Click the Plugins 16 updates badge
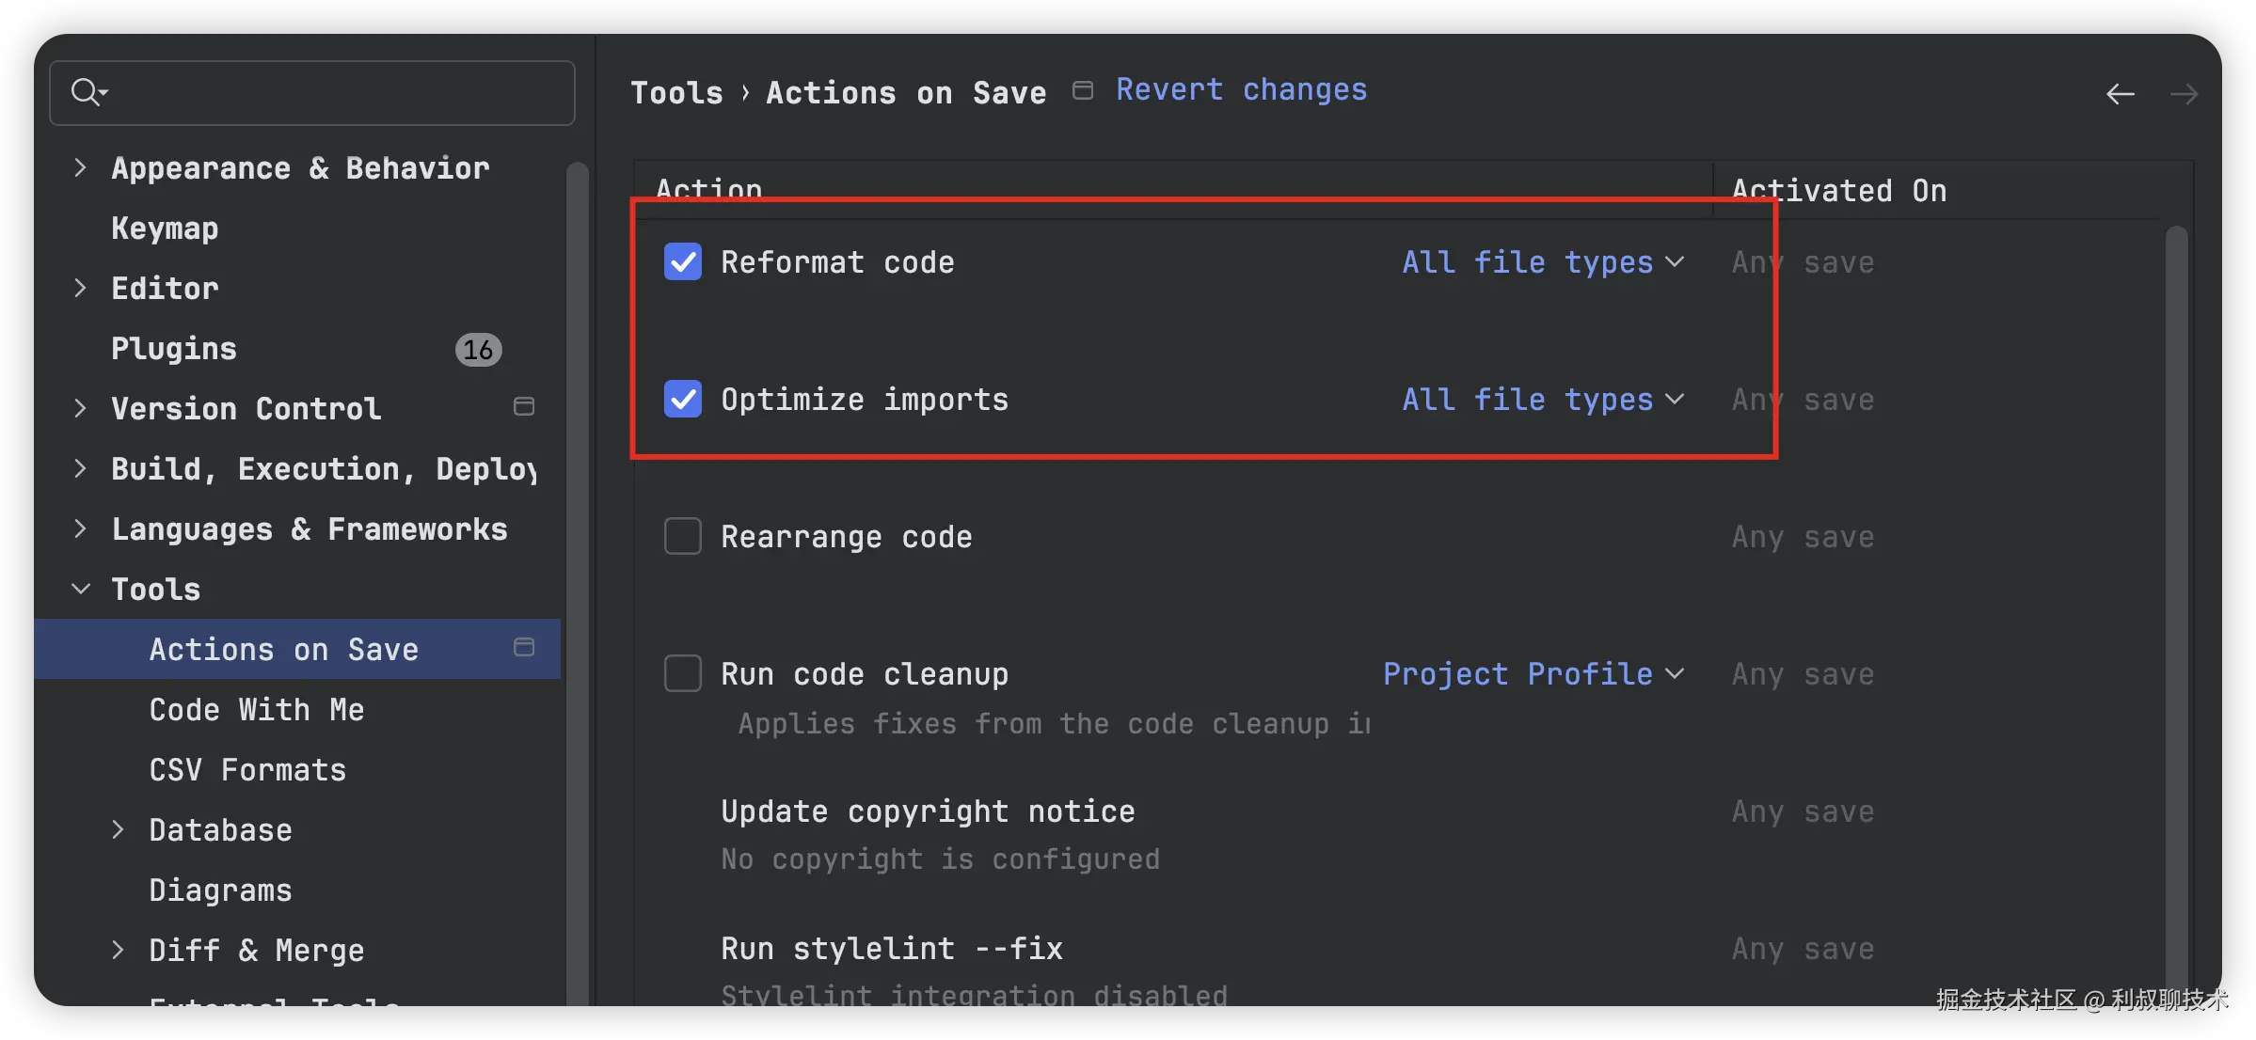This screenshot has width=2256, height=1040. [478, 350]
